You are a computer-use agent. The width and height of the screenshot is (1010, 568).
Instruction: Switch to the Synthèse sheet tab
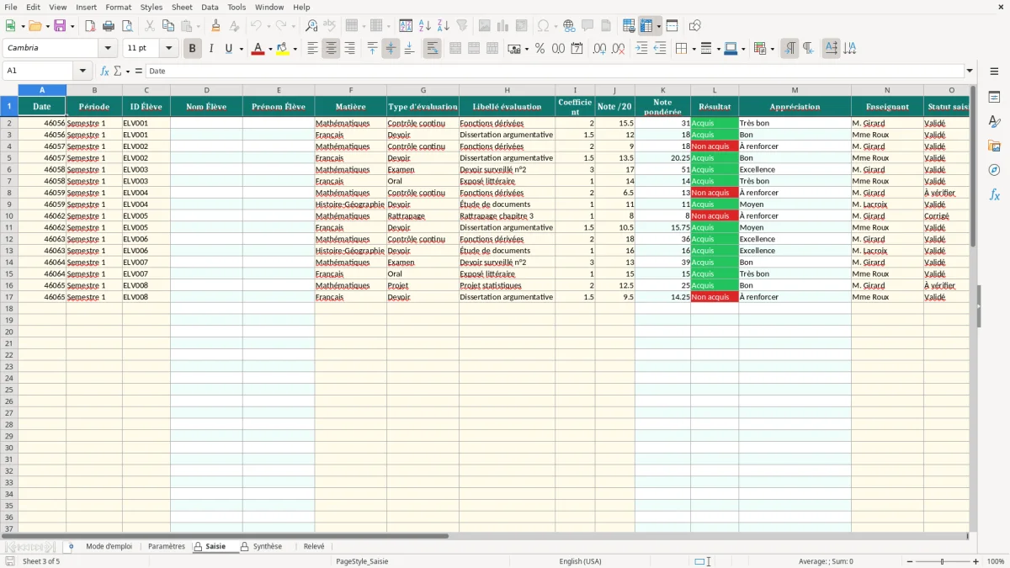(268, 546)
